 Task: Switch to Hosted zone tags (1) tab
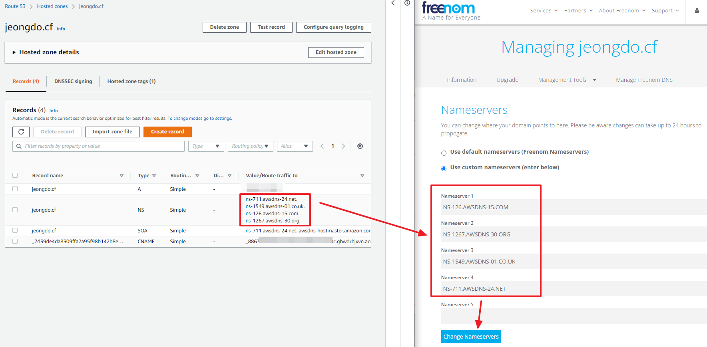(x=131, y=81)
